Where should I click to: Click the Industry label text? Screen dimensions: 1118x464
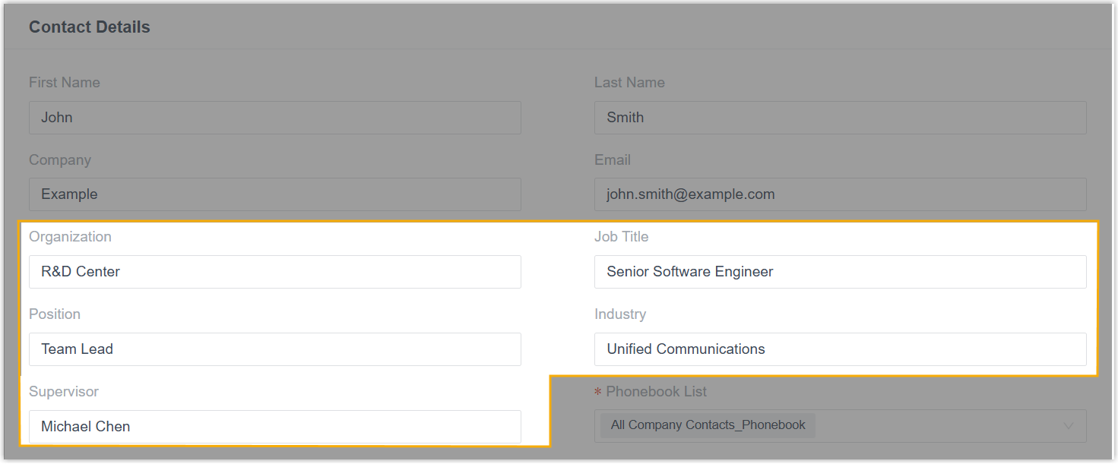[x=619, y=314]
